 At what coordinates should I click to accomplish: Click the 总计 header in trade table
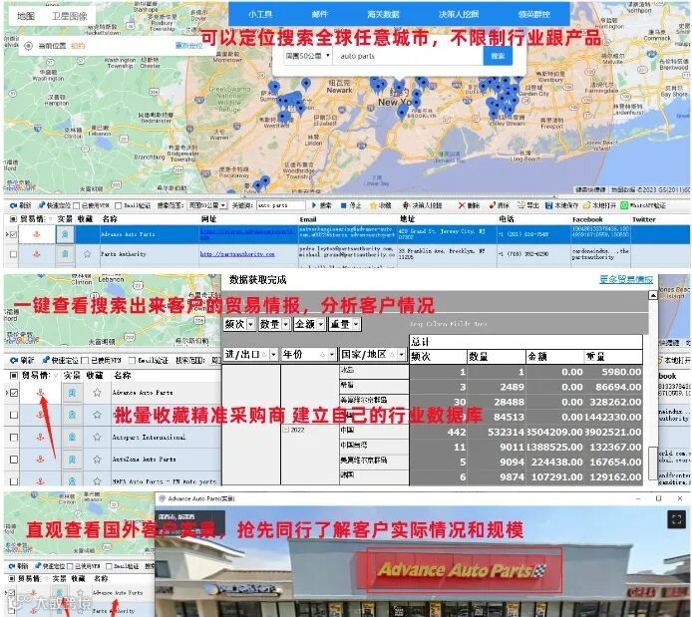click(525, 342)
